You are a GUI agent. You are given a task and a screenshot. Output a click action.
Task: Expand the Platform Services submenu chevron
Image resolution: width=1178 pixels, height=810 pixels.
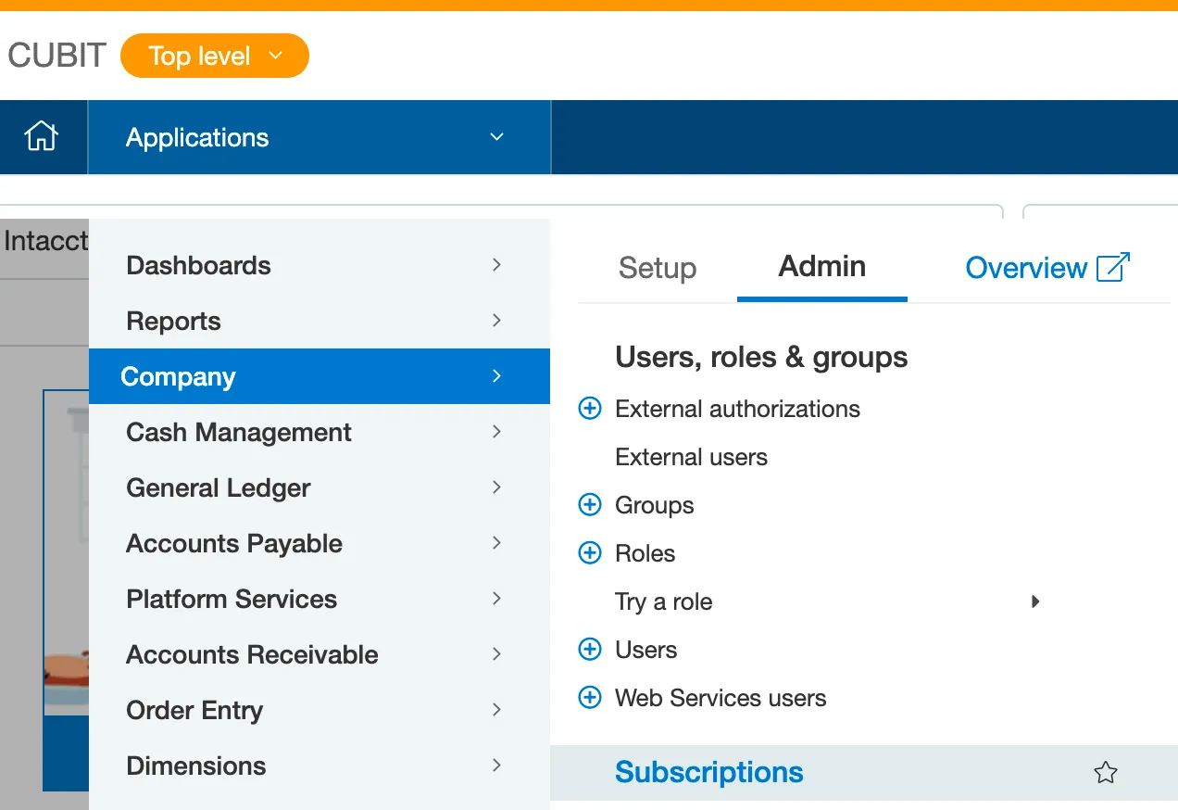pyautogui.click(x=497, y=599)
